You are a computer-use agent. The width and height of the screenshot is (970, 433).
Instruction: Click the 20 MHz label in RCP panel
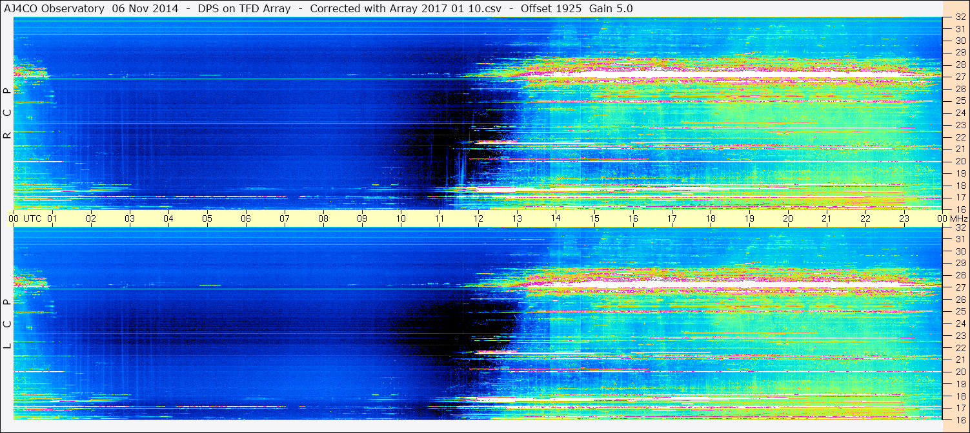coord(960,161)
